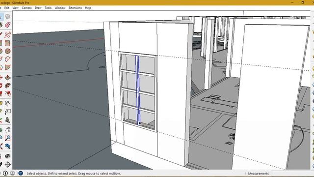Select the Zoom Window tool

click(x=8, y=138)
